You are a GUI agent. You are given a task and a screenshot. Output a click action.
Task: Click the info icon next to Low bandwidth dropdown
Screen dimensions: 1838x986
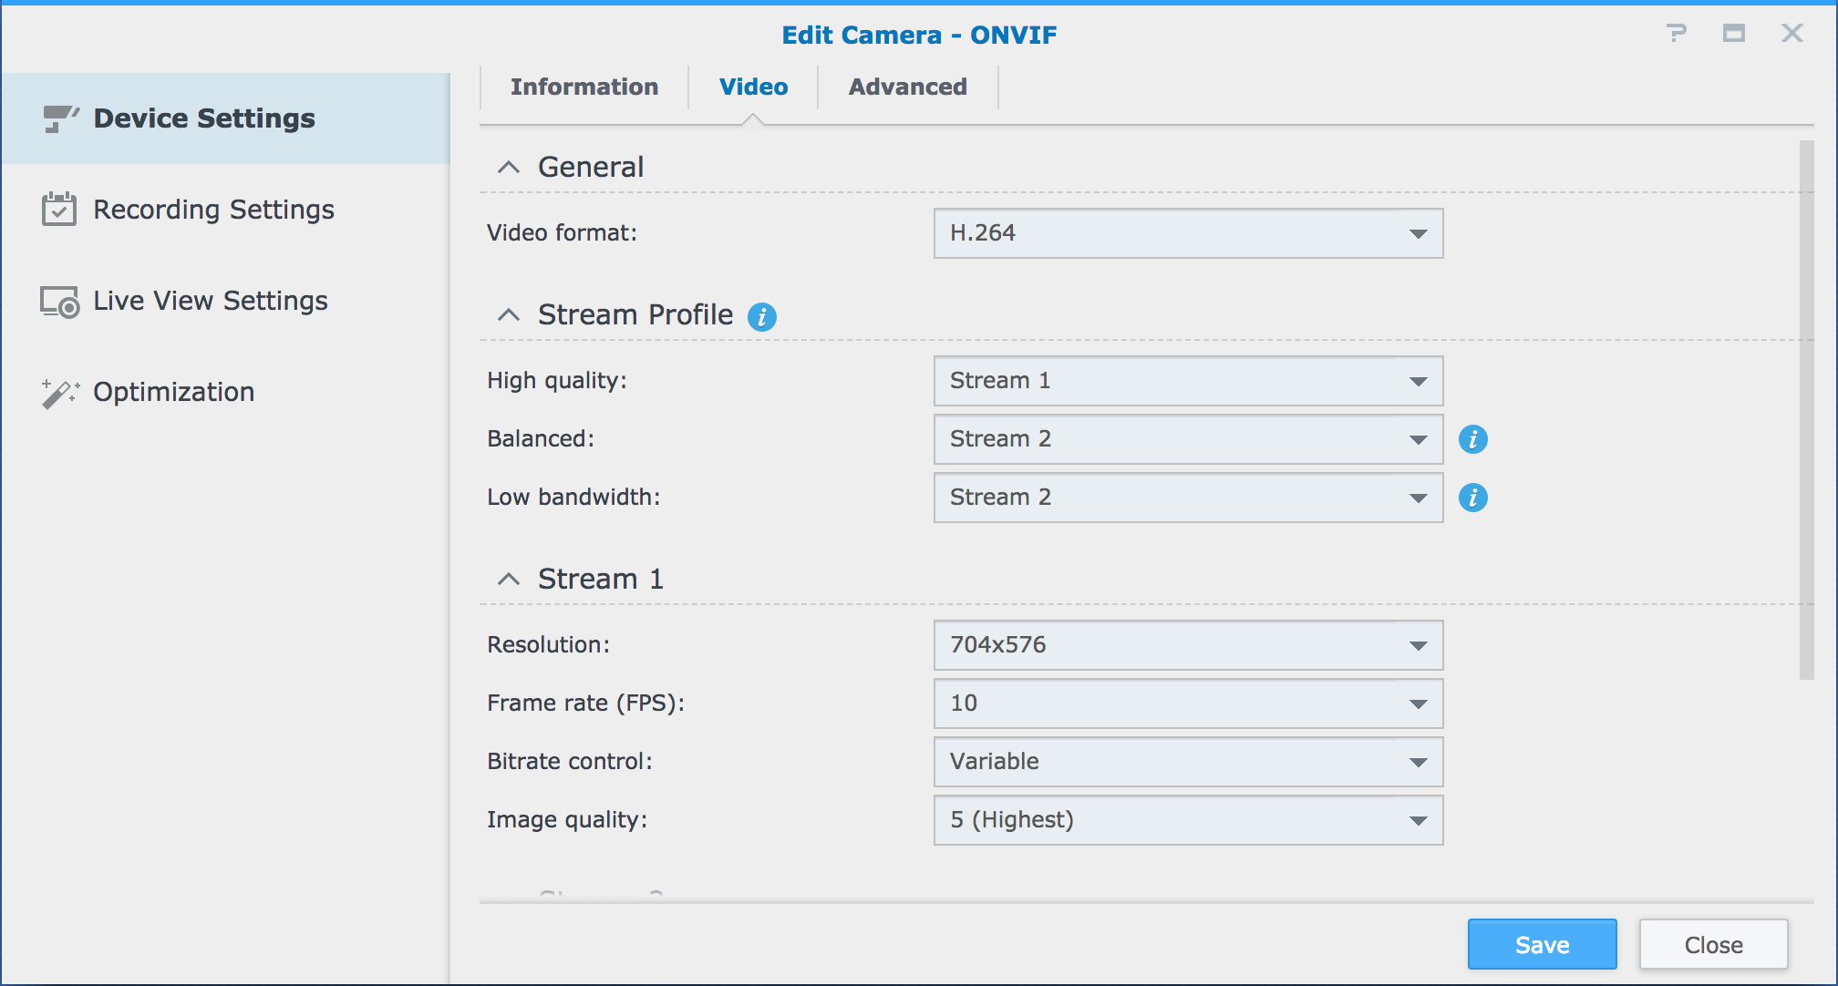tap(1472, 498)
